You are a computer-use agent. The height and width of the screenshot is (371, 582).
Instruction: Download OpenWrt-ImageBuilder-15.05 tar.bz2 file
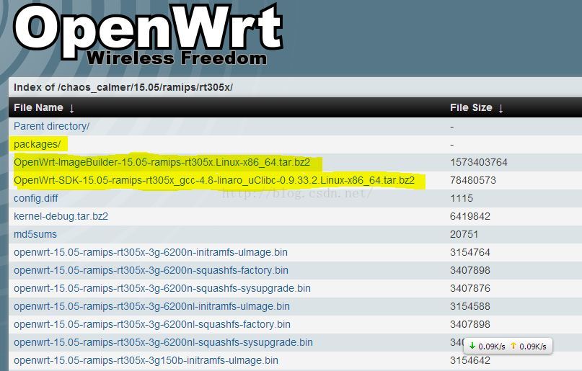point(162,162)
